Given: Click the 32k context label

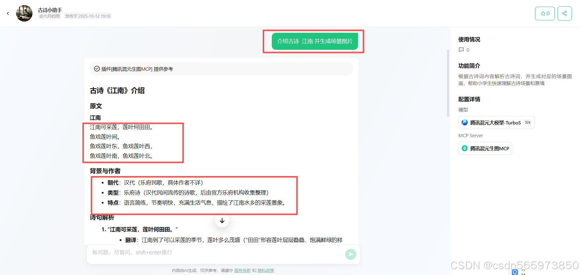Looking at the screenshot, I should pyautogui.click(x=528, y=123).
